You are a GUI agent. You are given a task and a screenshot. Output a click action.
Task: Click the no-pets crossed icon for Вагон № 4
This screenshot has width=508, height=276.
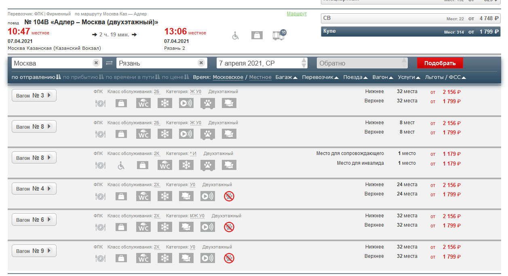pyautogui.click(x=229, y=196)
